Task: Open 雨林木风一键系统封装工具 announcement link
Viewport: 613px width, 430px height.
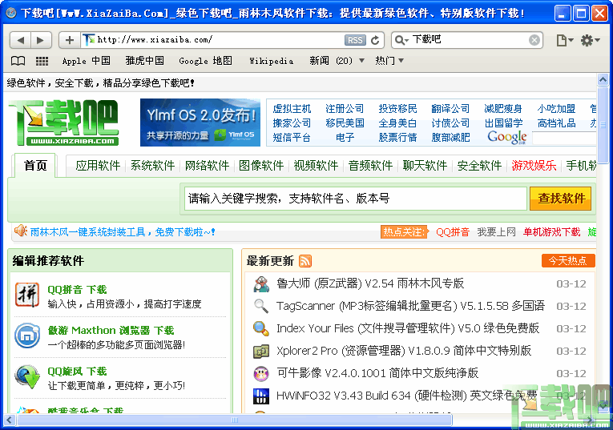Action: click(123, 232)
